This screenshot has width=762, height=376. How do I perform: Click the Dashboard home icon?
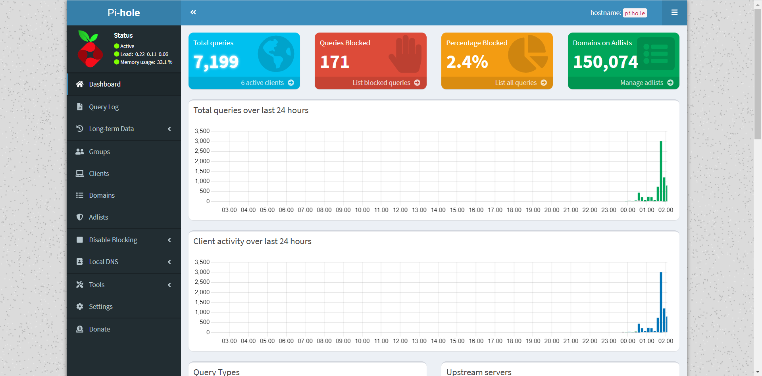coord(80,84)
